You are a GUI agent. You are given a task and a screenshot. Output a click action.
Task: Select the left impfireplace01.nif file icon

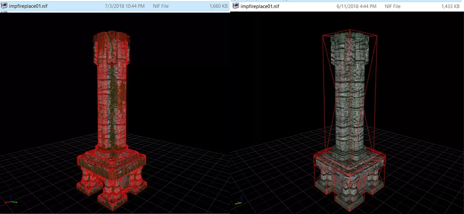(x=4, y=6)
